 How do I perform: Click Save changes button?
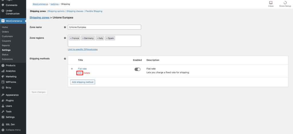[x=39, y=92]
